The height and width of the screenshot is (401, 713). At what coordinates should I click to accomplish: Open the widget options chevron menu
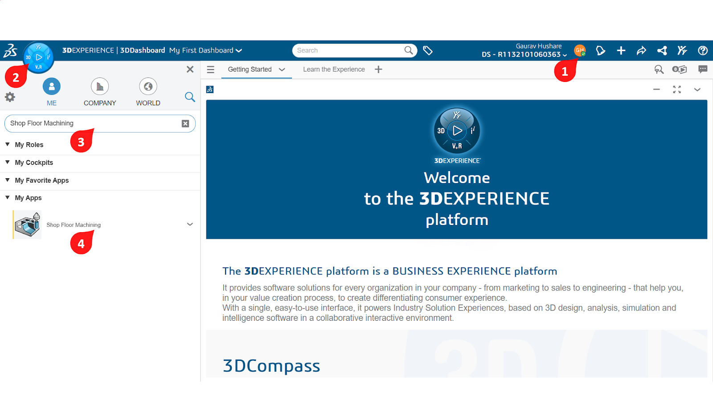pyautogui.click(x=697, y=90)
